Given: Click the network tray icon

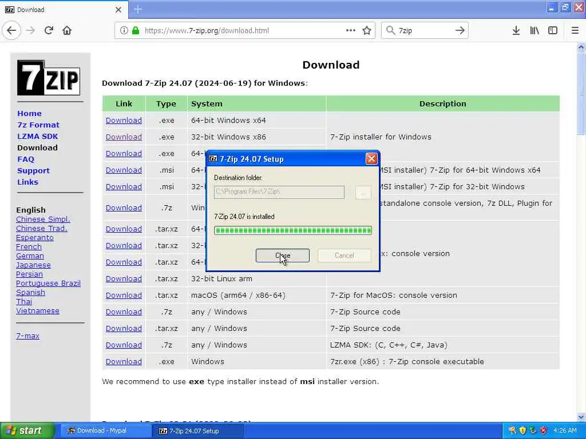Looking at the screenshot, I should (533, 430).
